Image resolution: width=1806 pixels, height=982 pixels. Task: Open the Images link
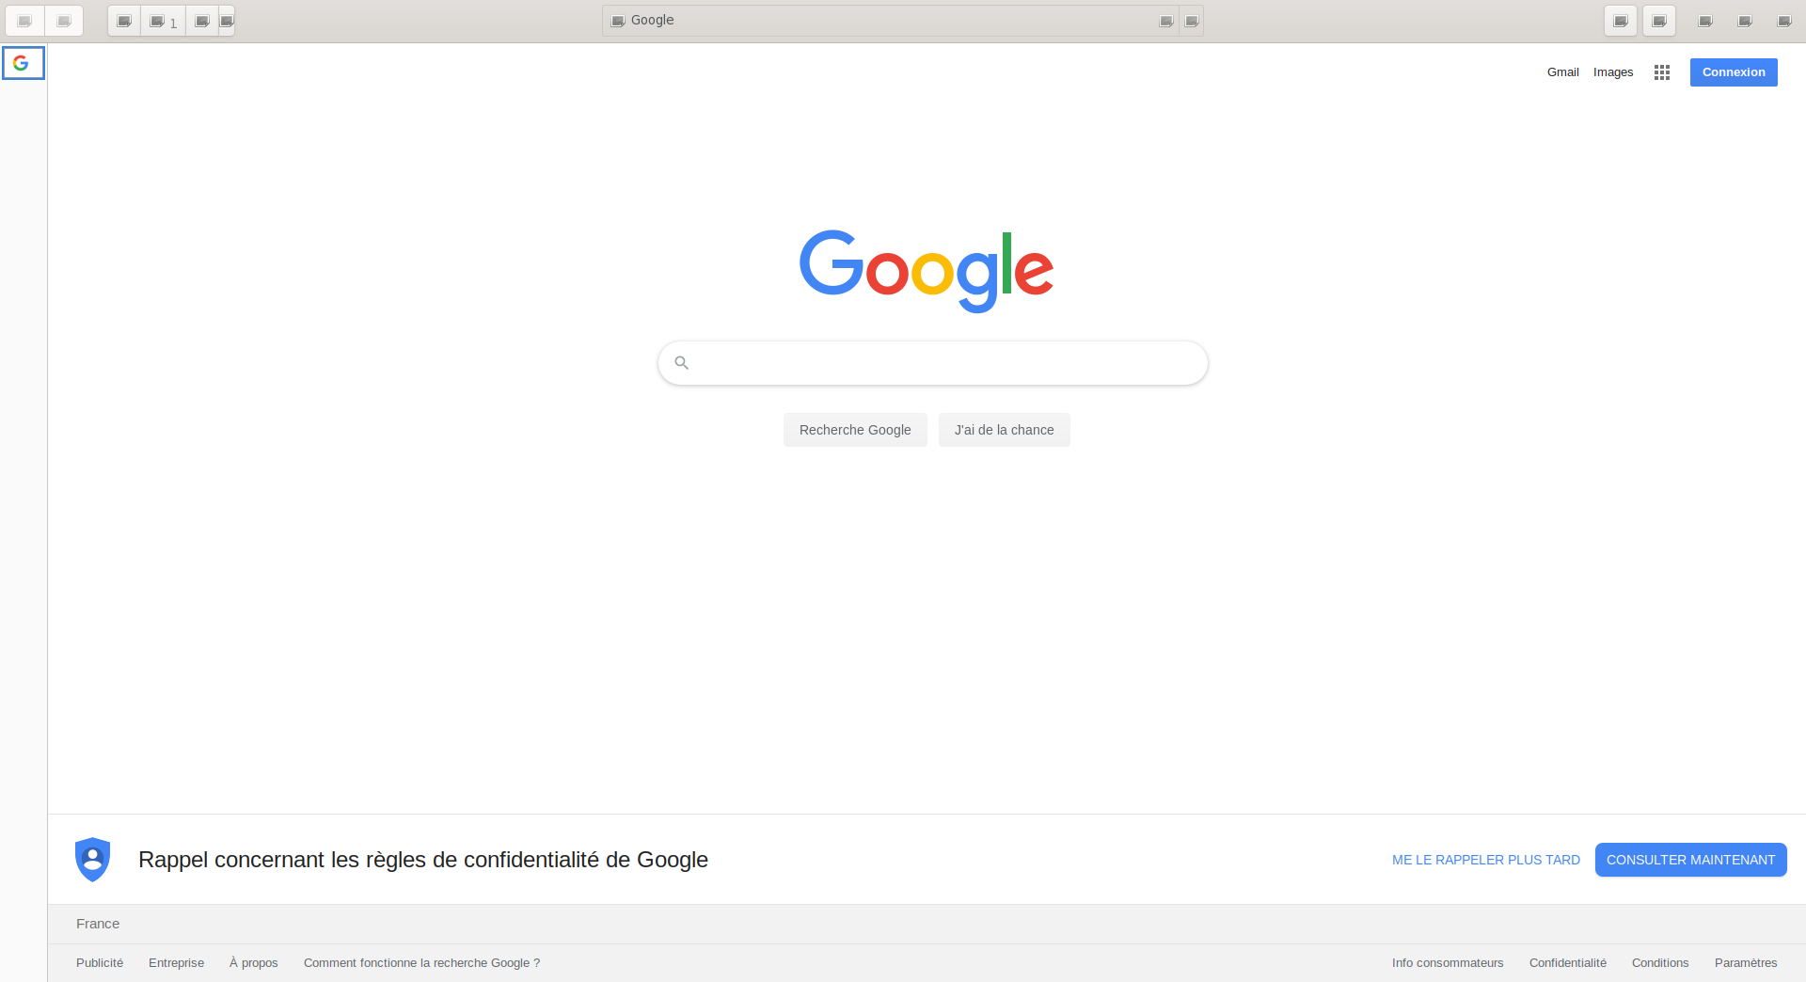pyautogui.click(x=1613, y=72)
